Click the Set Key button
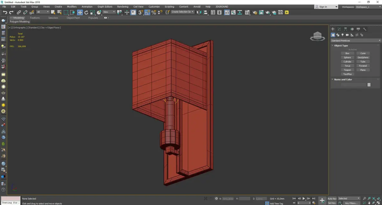The width and height of the screenshot is (382, 205). 332,203
